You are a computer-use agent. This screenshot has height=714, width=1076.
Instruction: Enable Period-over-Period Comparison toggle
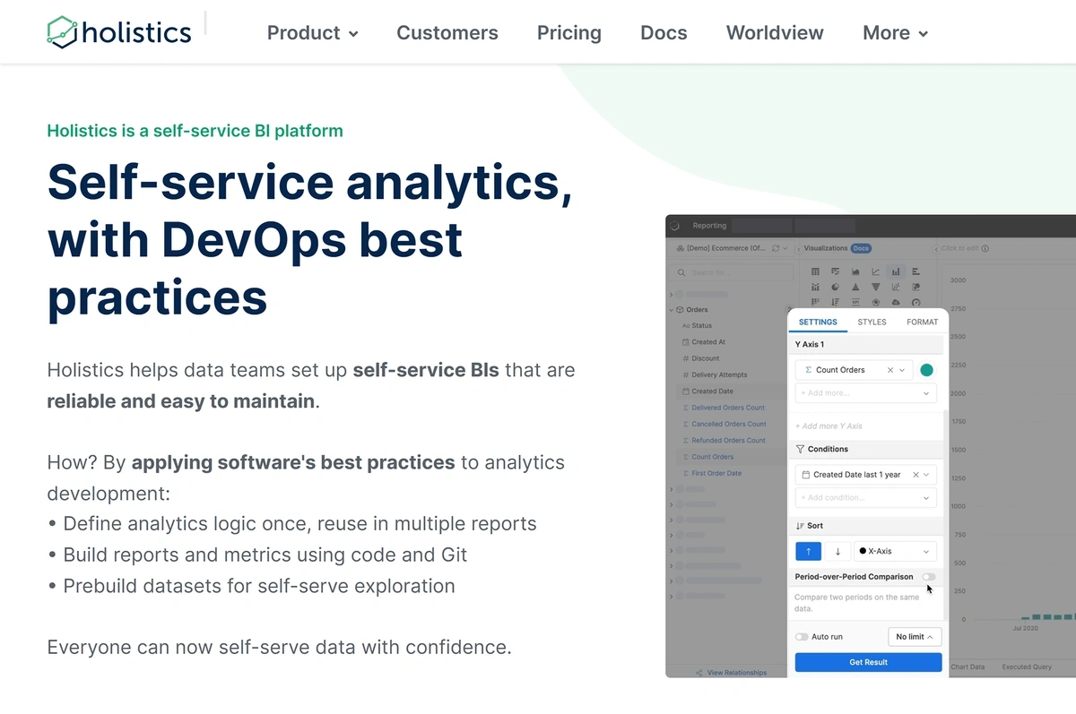pyautogui.click(x=928, y=577)
